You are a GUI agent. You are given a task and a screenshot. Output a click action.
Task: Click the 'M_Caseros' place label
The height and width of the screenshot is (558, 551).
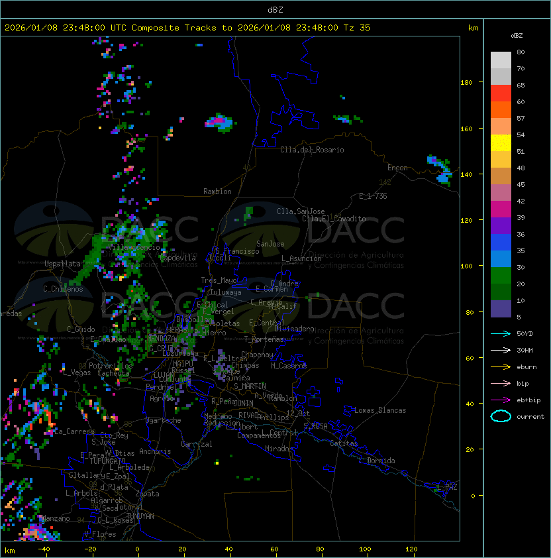289,365
